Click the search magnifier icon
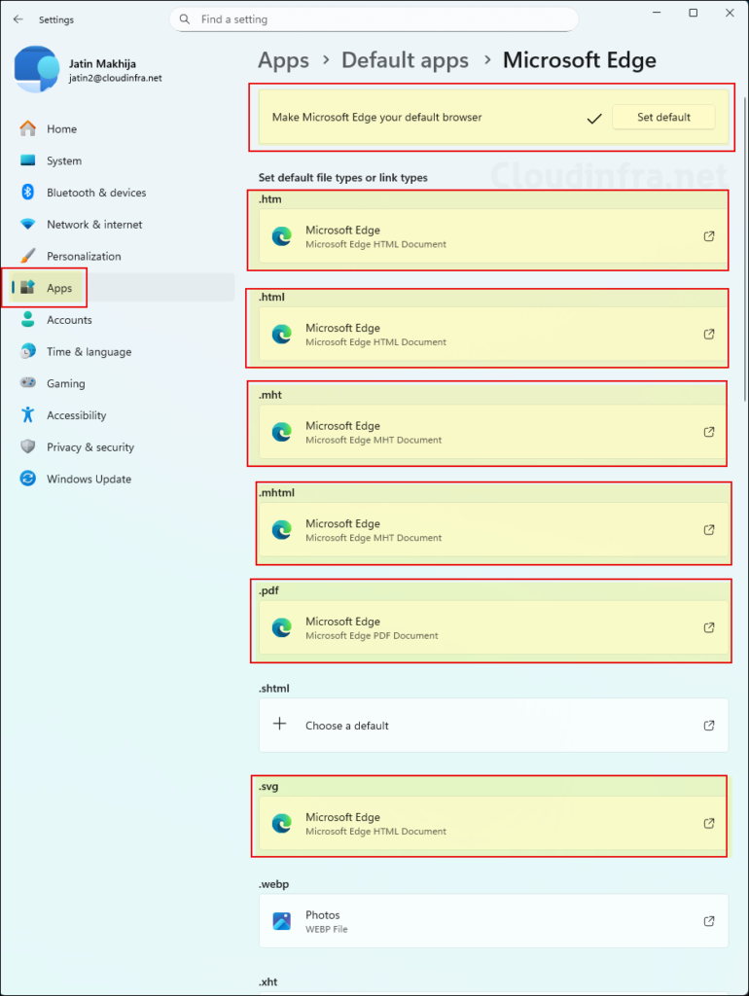 pos(185,19)
